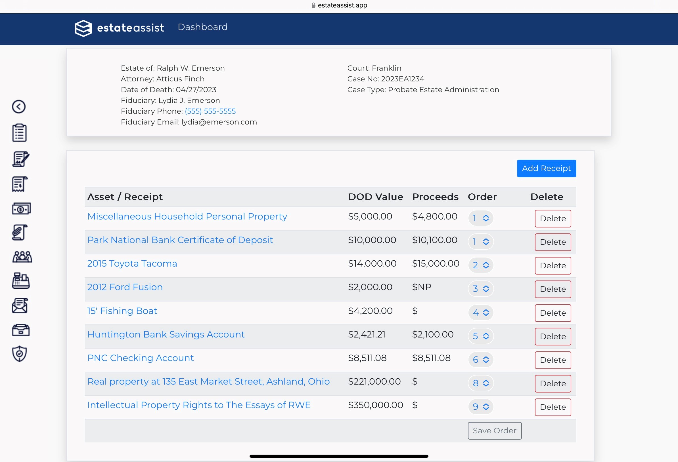The height and width of the screenshot is (462, 678).
Task: Delete the PNC Checking Account row
Action: coord(553,360)
